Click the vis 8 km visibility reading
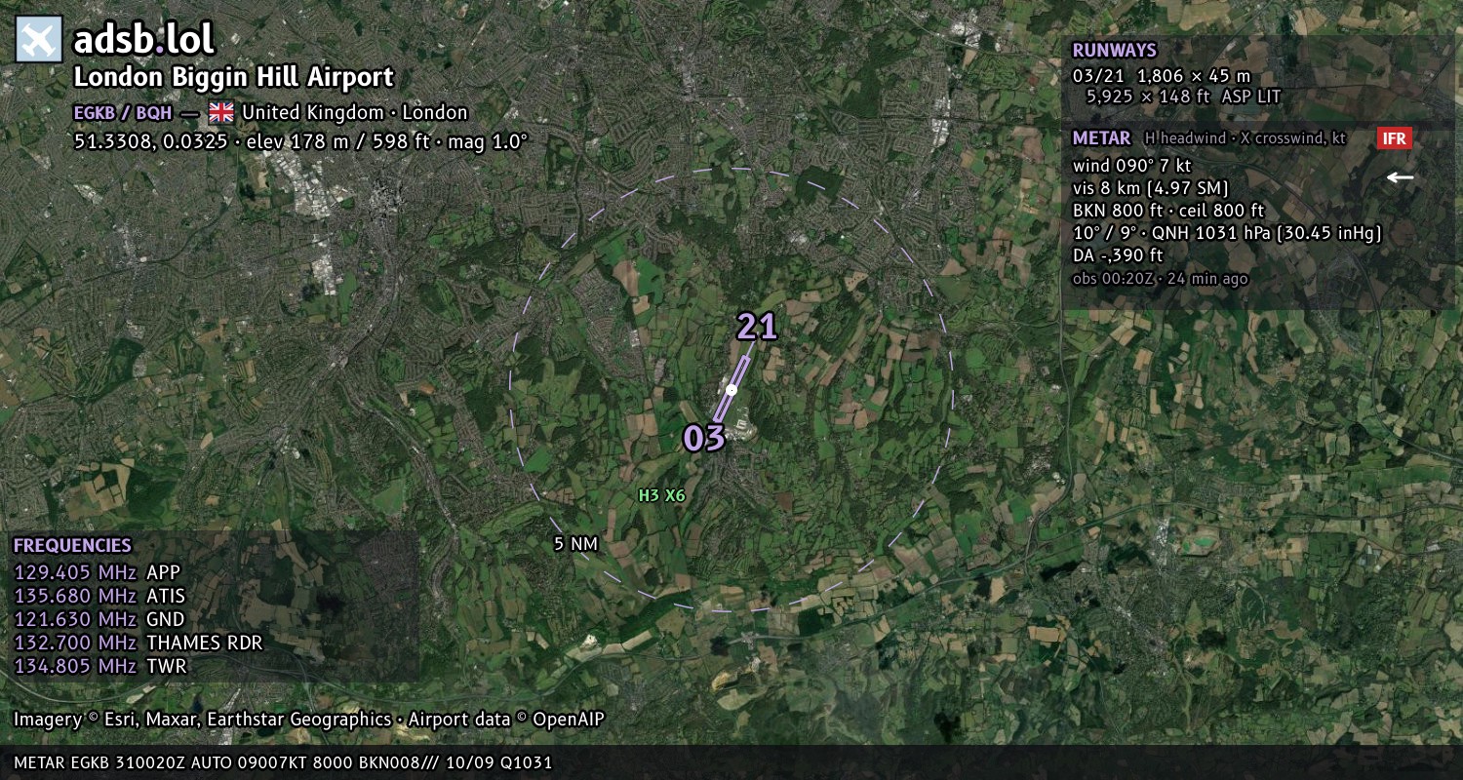This screenshot has height=780, width=1463. [x=1150, y=188]
